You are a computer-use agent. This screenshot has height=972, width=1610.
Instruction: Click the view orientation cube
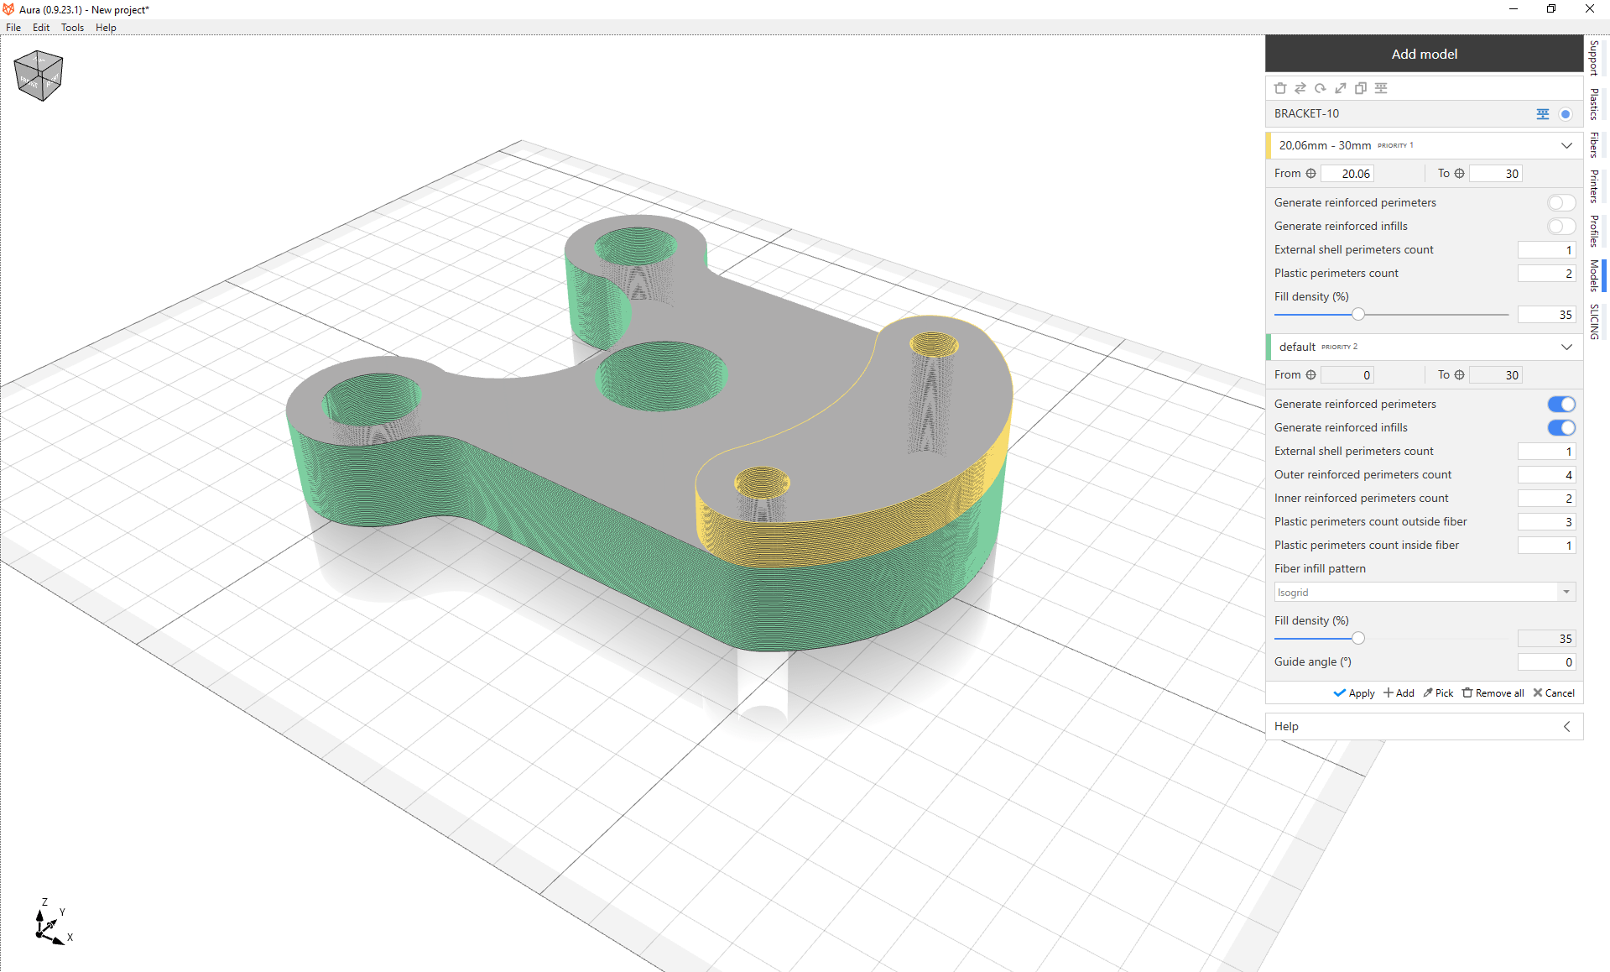[39, 76]
